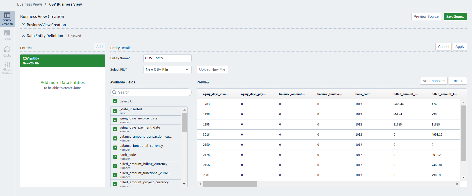
Task: Click the billed_amount_f… column header
Action: [444, 94]
